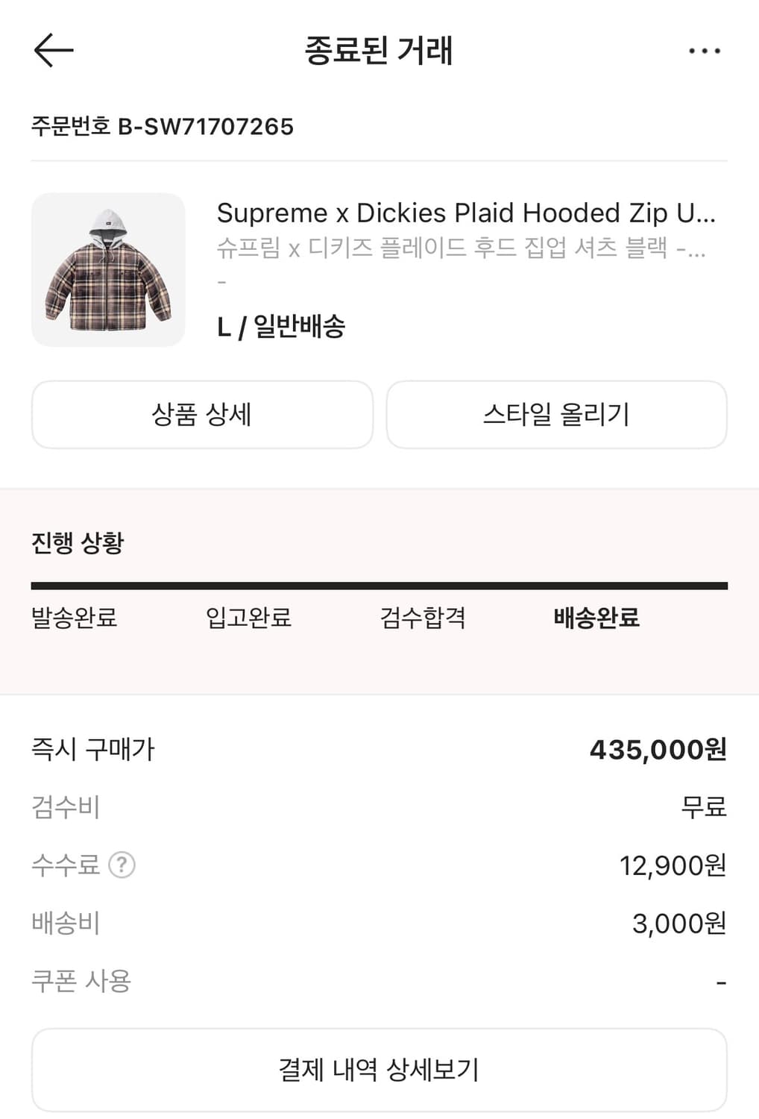Select the 검수합격 progress step
Image resolution: width=759 pixels, height=1119 pixels.
pyautogui.click(x=423, y=618)
